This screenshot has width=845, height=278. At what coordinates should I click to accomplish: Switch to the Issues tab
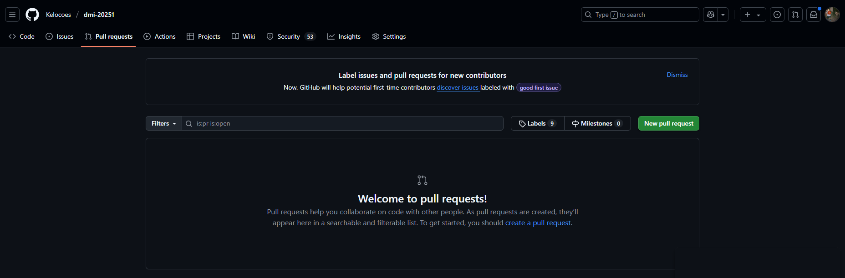click(x=60, y=36)
